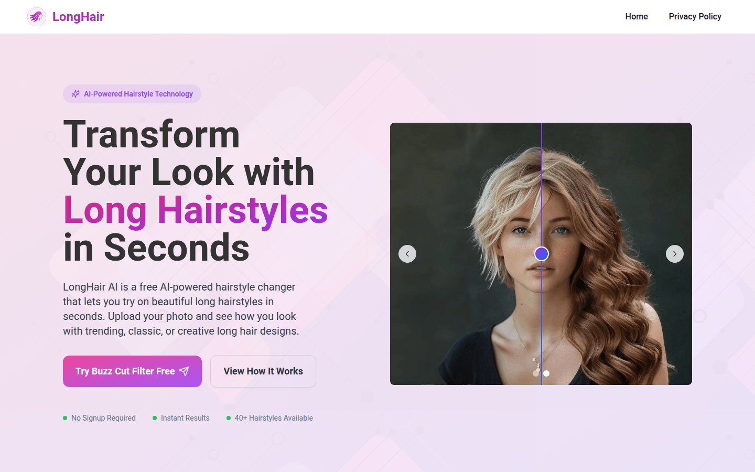
Task: Start with Try Buzz Cut Filter Free
Action: click(x=132, y=371)
